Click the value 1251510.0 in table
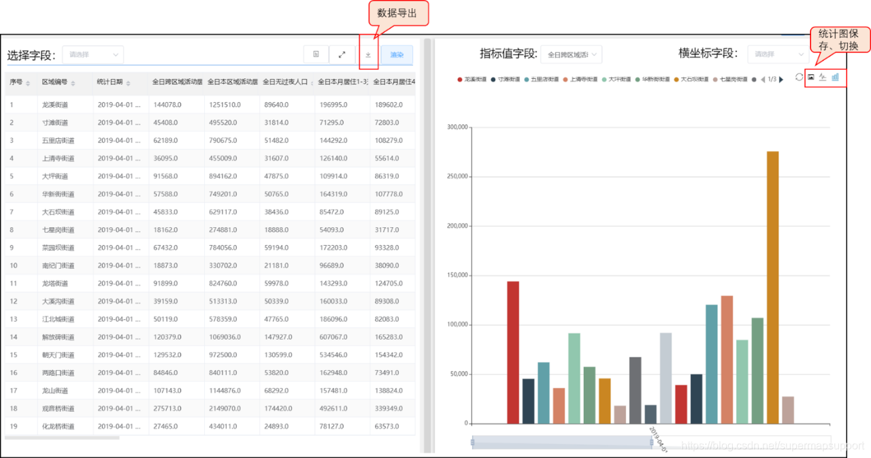871x458 pixels. [x=224, y=105]
